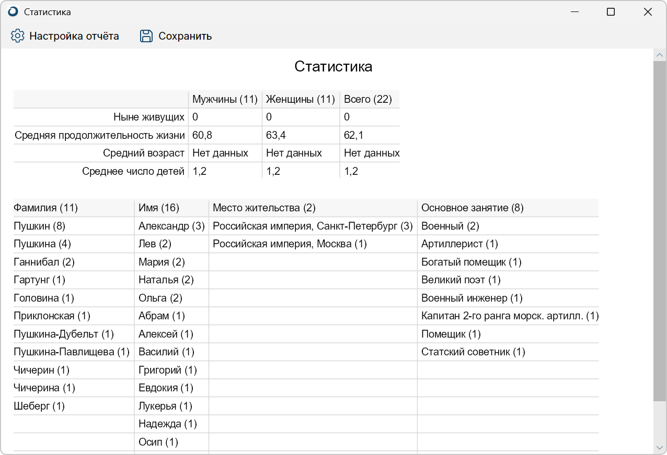Select the Приклонская (1) cell
This screenshot has height=455, width=667.
(x=74, y=316)
